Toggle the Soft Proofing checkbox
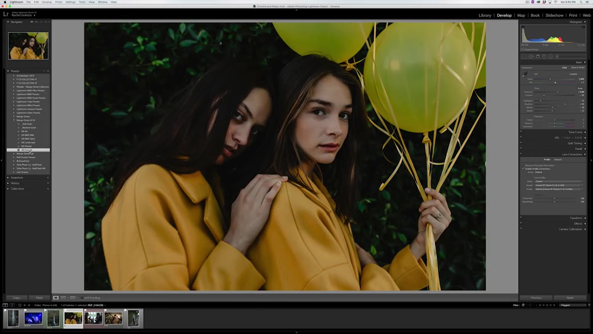This screenshot has width=593, height=334. (x=82, y=297)
